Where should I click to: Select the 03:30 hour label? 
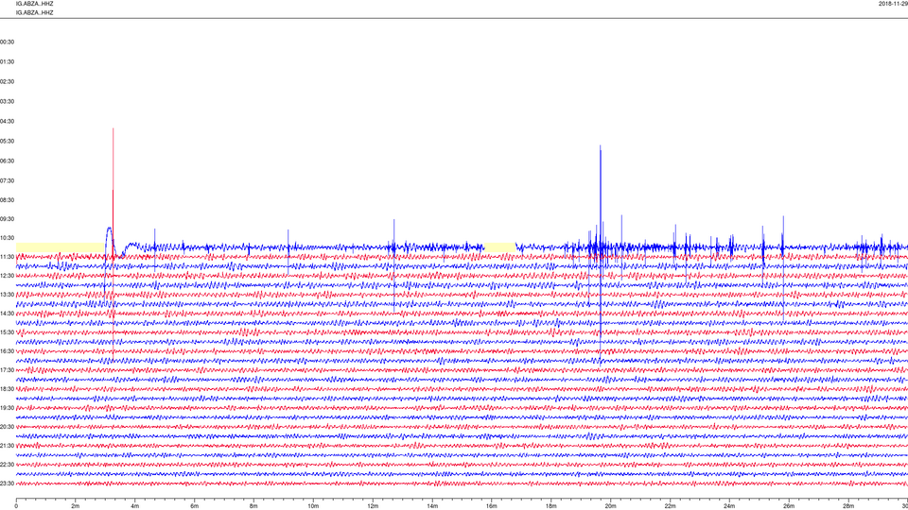(x=7, y=102)
